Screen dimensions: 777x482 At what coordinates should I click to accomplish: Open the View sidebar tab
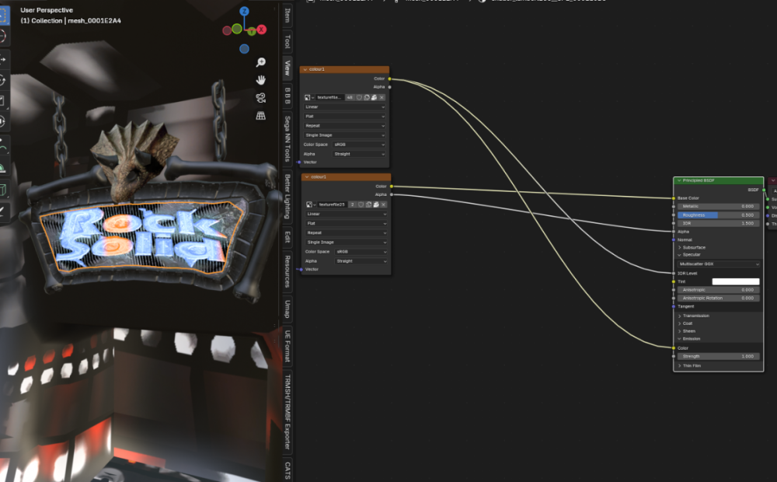click(287, 68)
